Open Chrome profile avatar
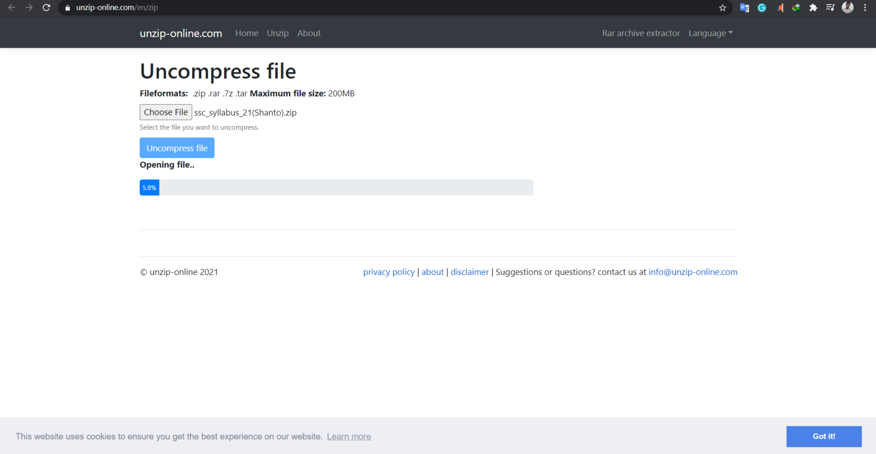 click(848, 7)
